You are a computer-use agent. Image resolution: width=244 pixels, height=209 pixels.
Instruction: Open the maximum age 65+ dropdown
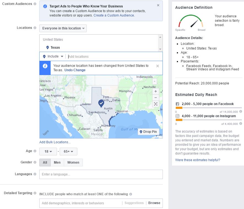pyautogui.click(x=68, y=152)
